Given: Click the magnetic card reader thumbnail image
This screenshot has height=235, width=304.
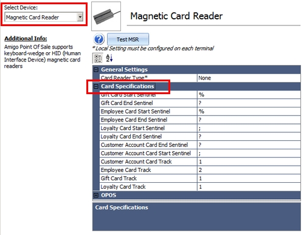Looking at the screenshot, I should [x=106, y=16].
